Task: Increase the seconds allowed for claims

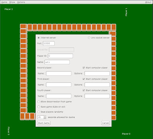Action: (45, 116)
